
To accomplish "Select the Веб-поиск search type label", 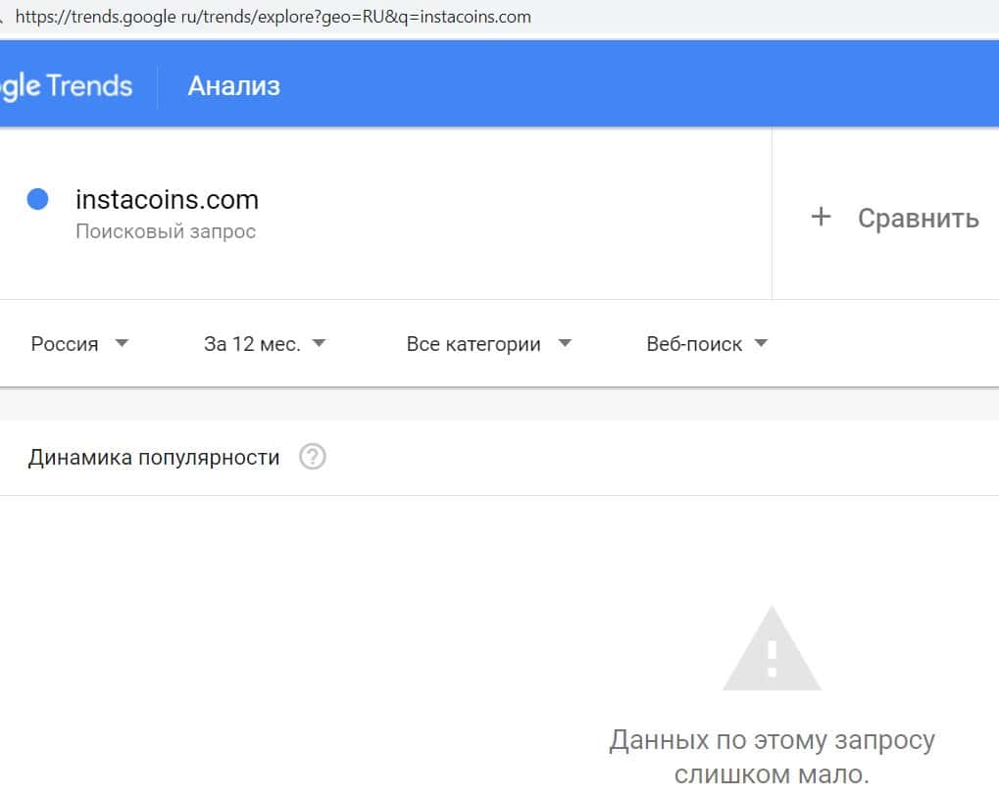I will 694,344.
